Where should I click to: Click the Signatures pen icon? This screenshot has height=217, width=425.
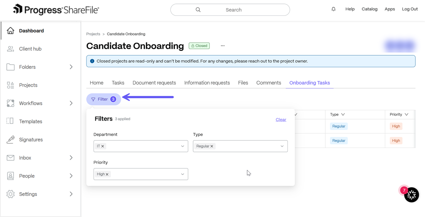point(10,139)
